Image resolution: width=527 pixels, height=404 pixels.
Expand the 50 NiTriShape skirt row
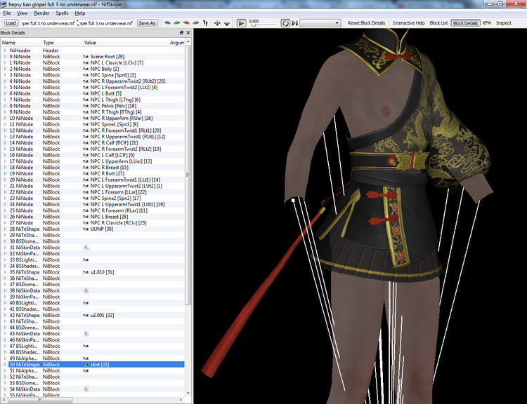pos(5,365)
